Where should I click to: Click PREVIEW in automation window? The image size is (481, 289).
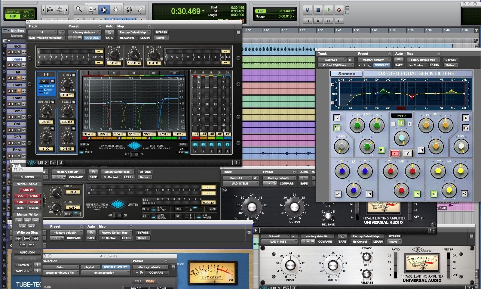[x=23, y=265]
